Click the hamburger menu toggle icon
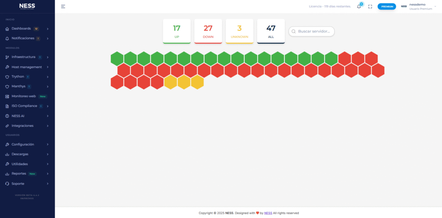442x218 pixels. click(63, 6)
